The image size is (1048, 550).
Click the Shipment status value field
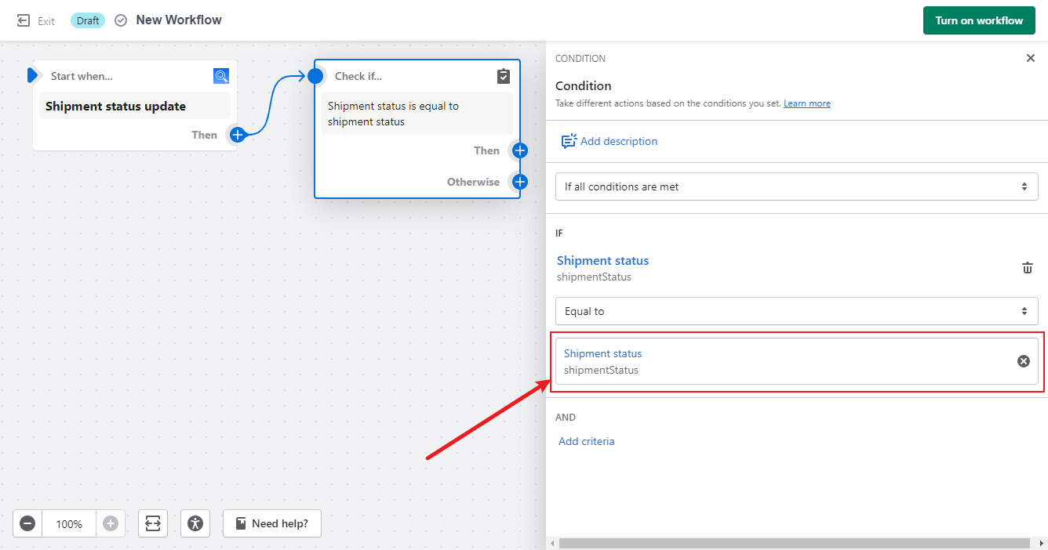coord(797,361)
